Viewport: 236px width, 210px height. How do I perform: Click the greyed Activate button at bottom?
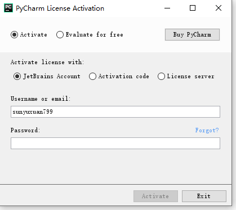[x=155, y=196]
